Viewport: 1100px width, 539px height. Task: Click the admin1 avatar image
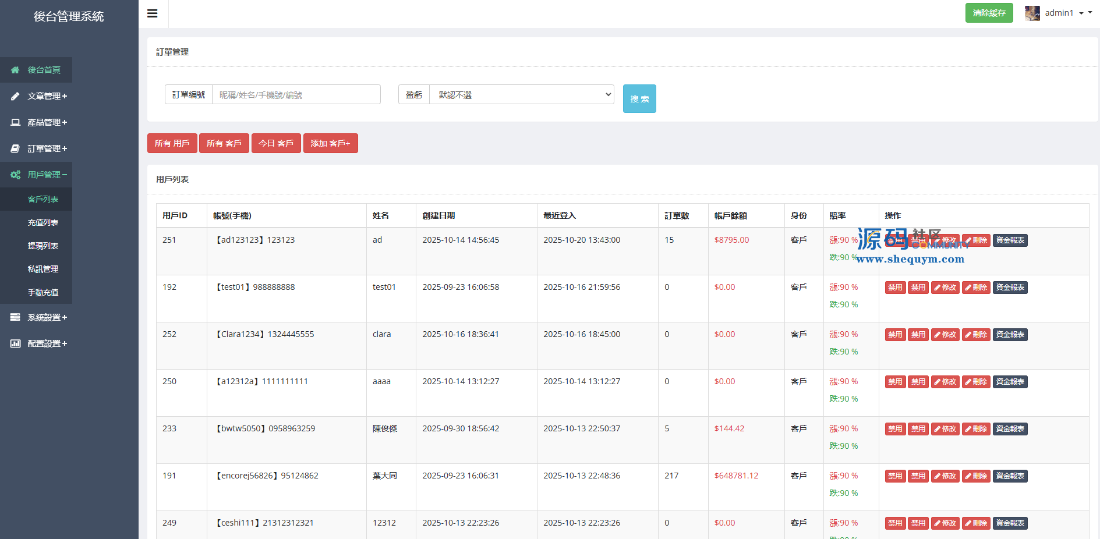click(x=1032, y=13)
